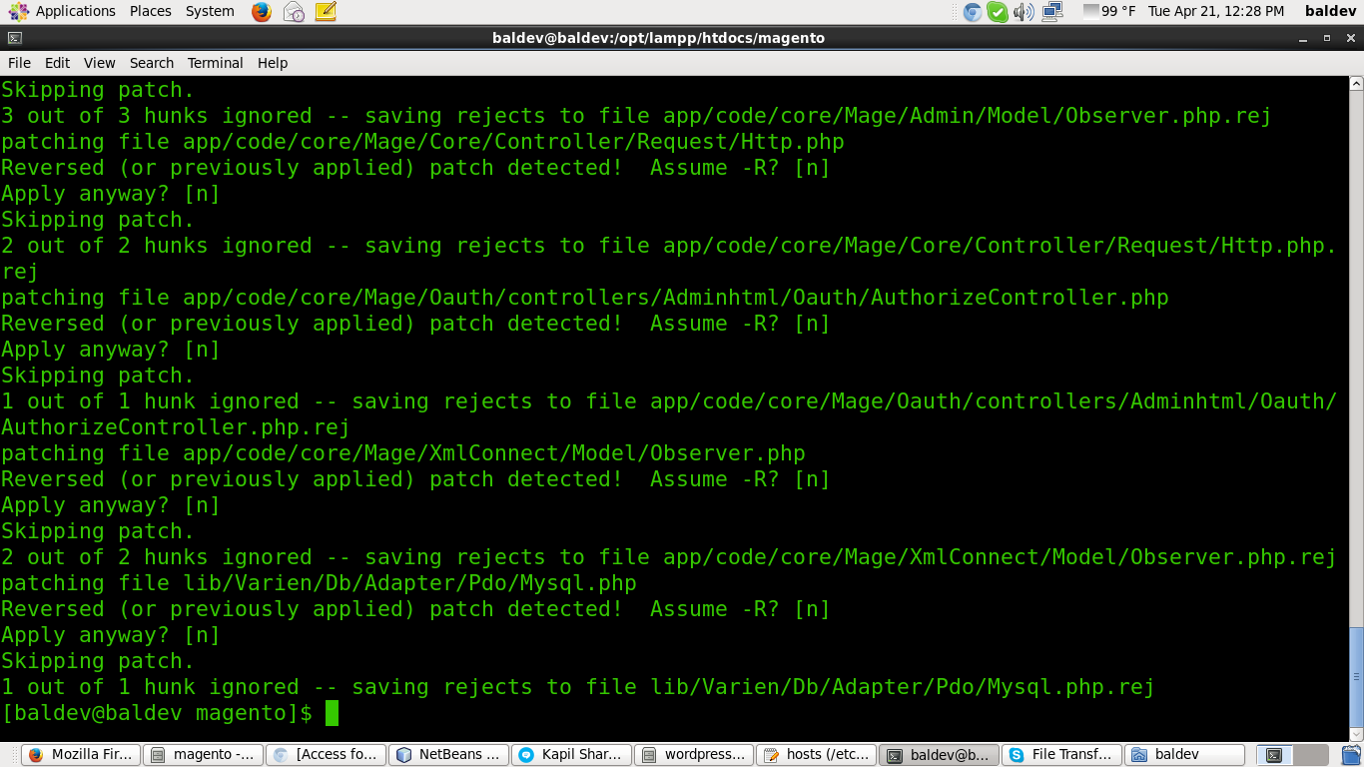
Task: Click the green checkmark tray icon
Action: [x=998, y=12]
